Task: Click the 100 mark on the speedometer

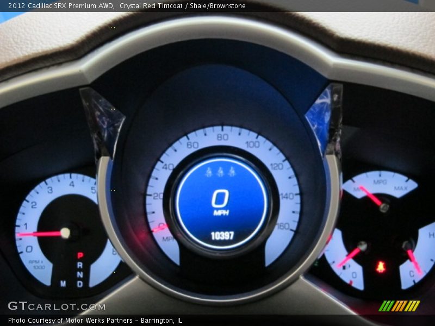Action: [x=252, y=145]
